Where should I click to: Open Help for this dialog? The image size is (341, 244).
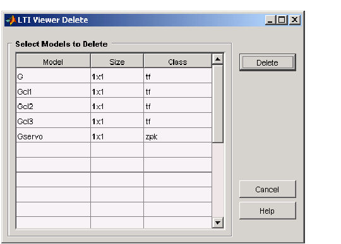click(x=268, y=211)
